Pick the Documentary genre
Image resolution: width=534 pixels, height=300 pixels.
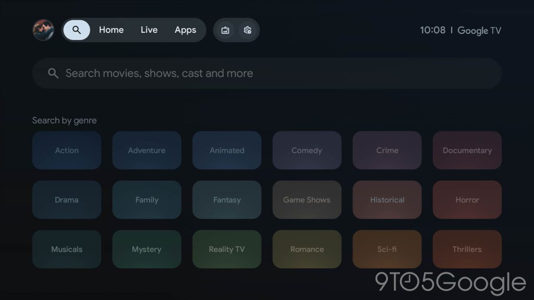[x=467, y=151]
